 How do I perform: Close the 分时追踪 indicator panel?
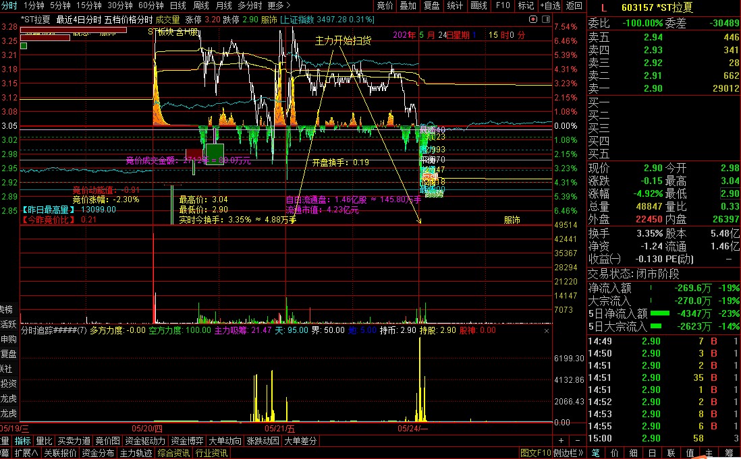pos(547,331)
